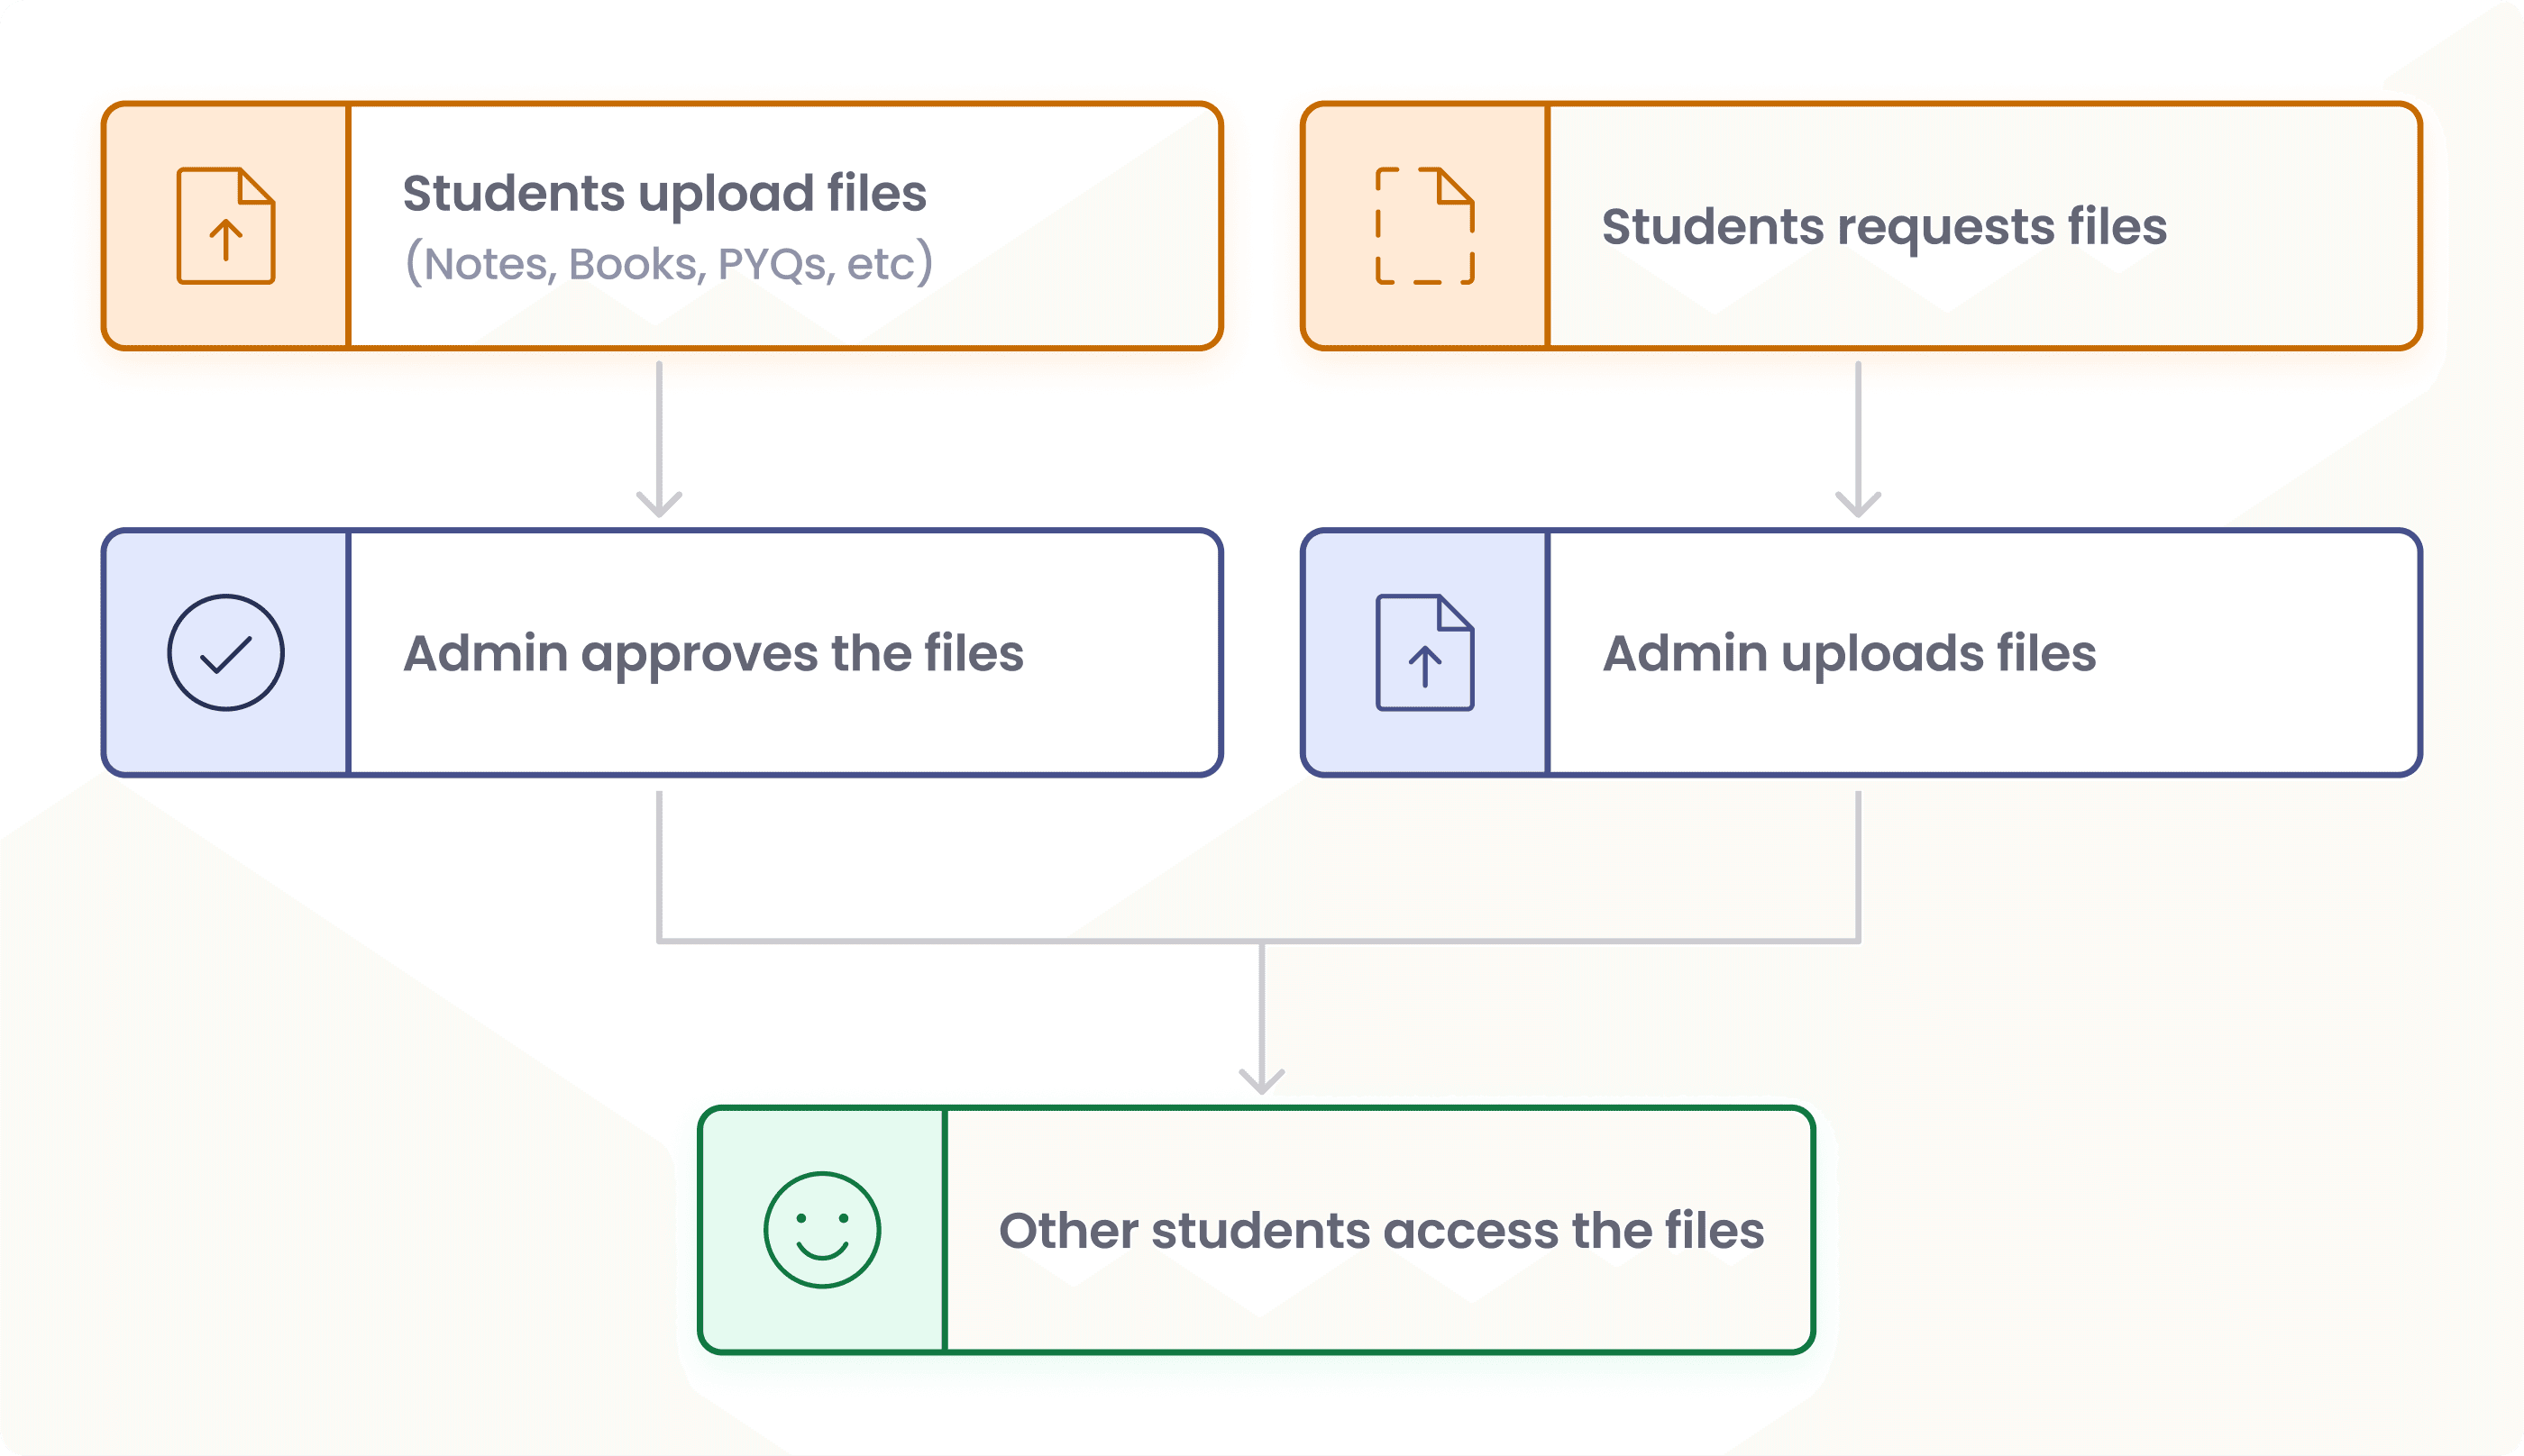Click the '(Notes, Books, PYQs, etc)' subtitle
The image size is (2524, 1456).
[x=668, y=264]
